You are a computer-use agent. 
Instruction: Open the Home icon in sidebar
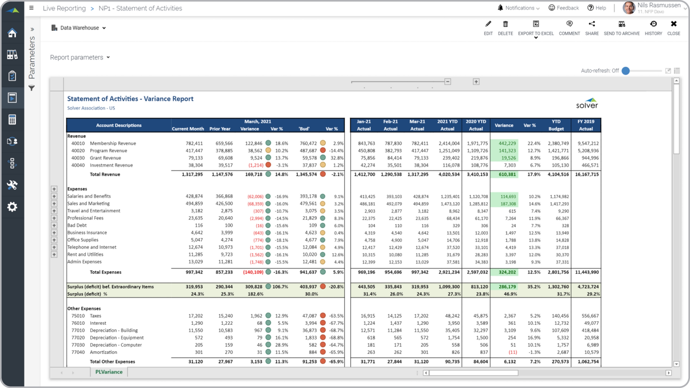tap(12, 33)
